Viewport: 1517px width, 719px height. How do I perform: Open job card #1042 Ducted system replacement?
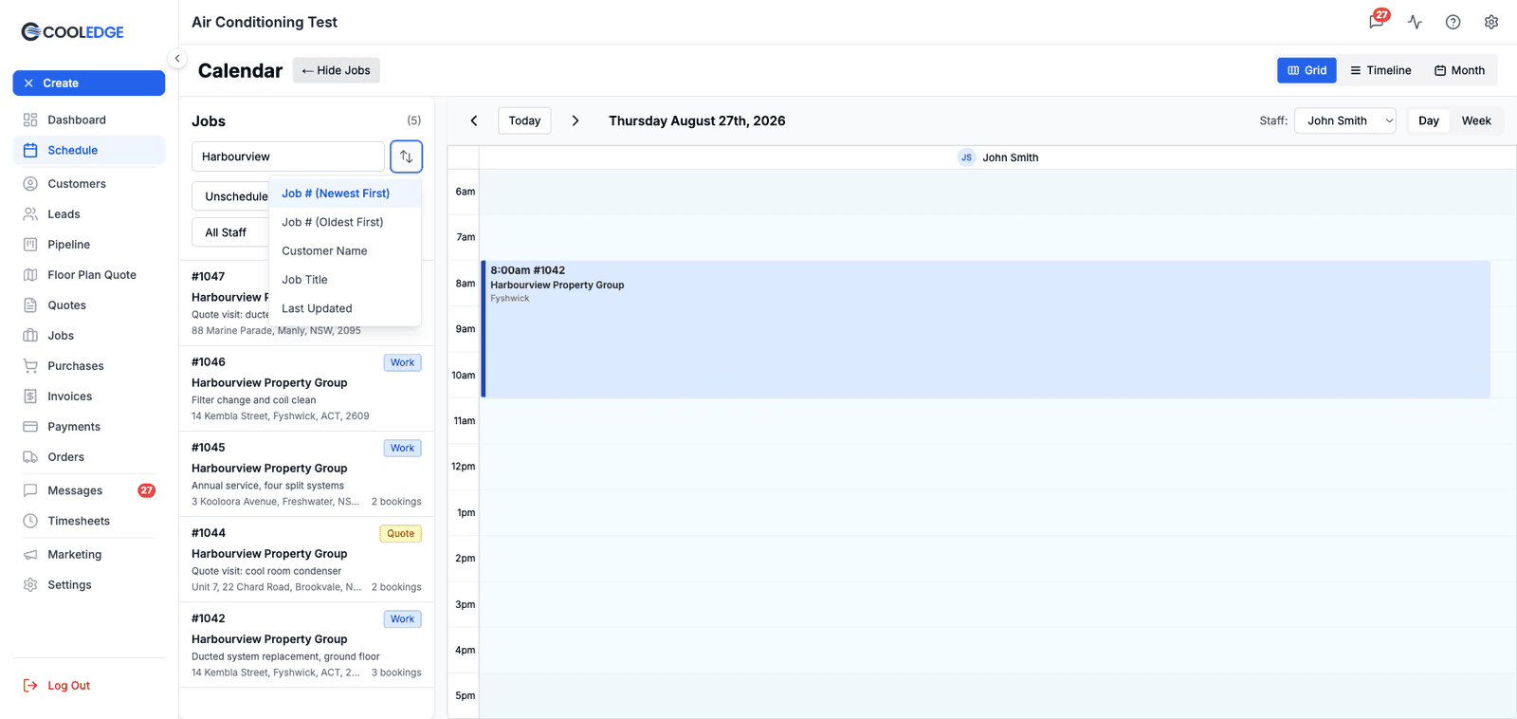pyautogui.click(x=306, y=645)
